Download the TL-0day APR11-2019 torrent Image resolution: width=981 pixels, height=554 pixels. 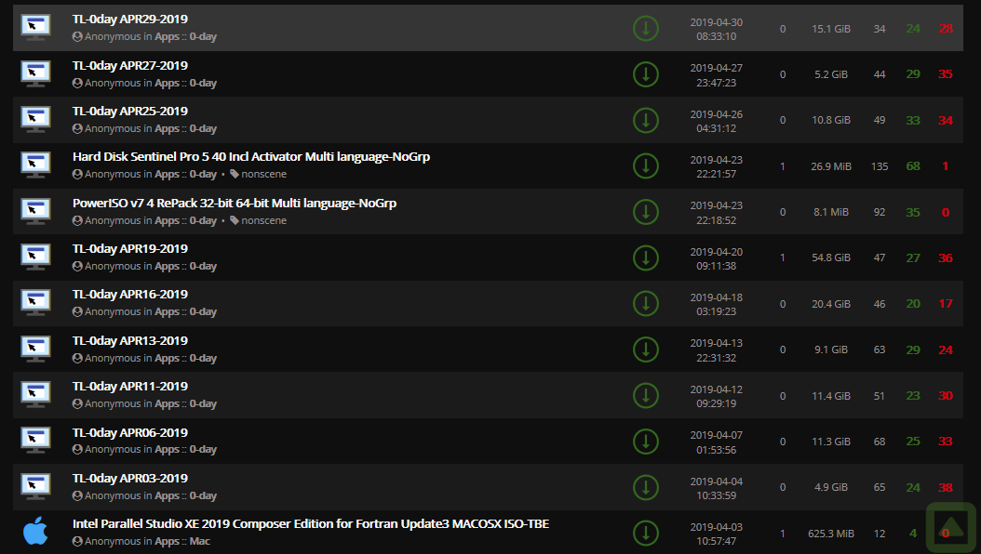(646, 395)
